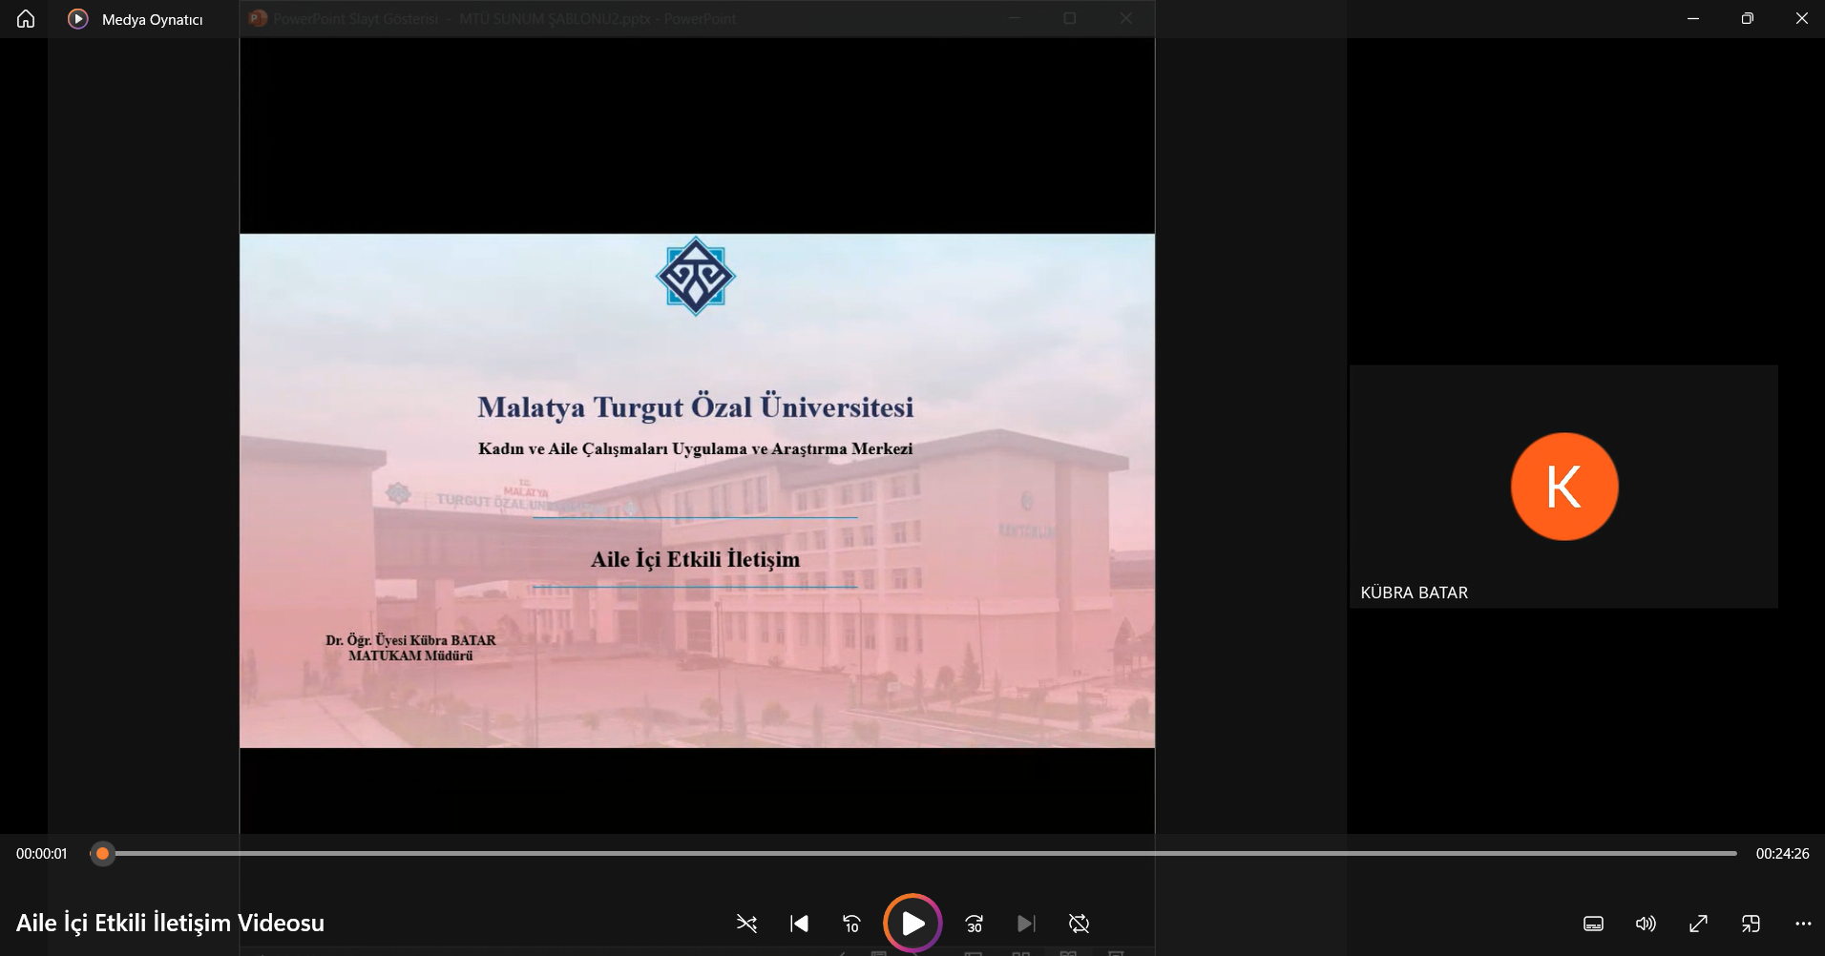The height and width of the screenshot is (956, 1825).
Task: Click the title Aile İçi Etkili İletişim Videosu
Action: click(x=170, y=923)
